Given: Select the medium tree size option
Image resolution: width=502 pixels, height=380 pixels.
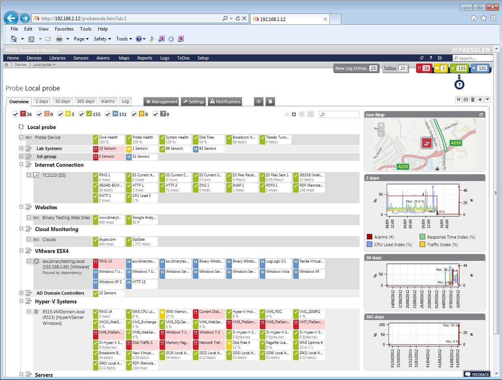Looking at the screenshot, I should [x=302, y=114].
